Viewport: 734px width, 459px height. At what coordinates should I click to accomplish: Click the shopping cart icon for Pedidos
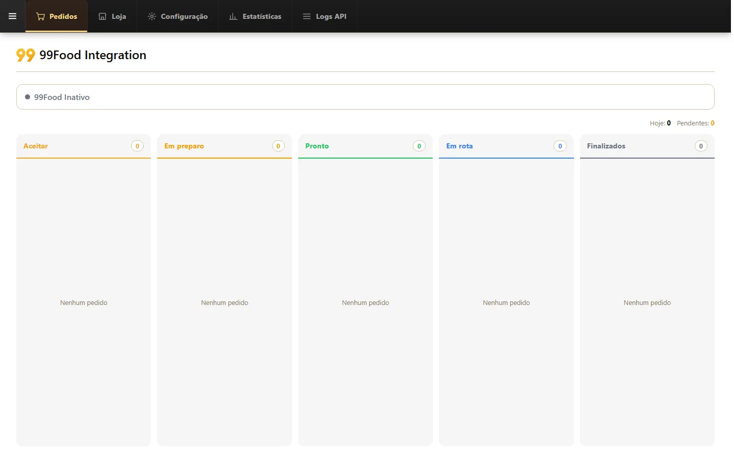41,16
